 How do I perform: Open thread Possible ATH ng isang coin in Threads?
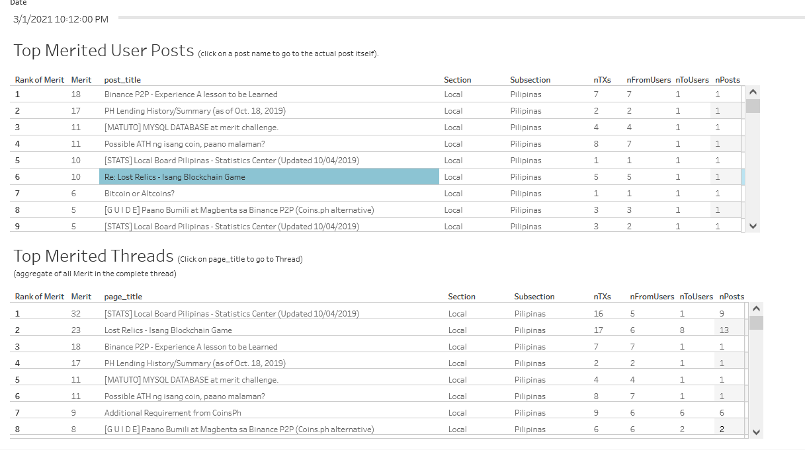[x=185, y=396]
